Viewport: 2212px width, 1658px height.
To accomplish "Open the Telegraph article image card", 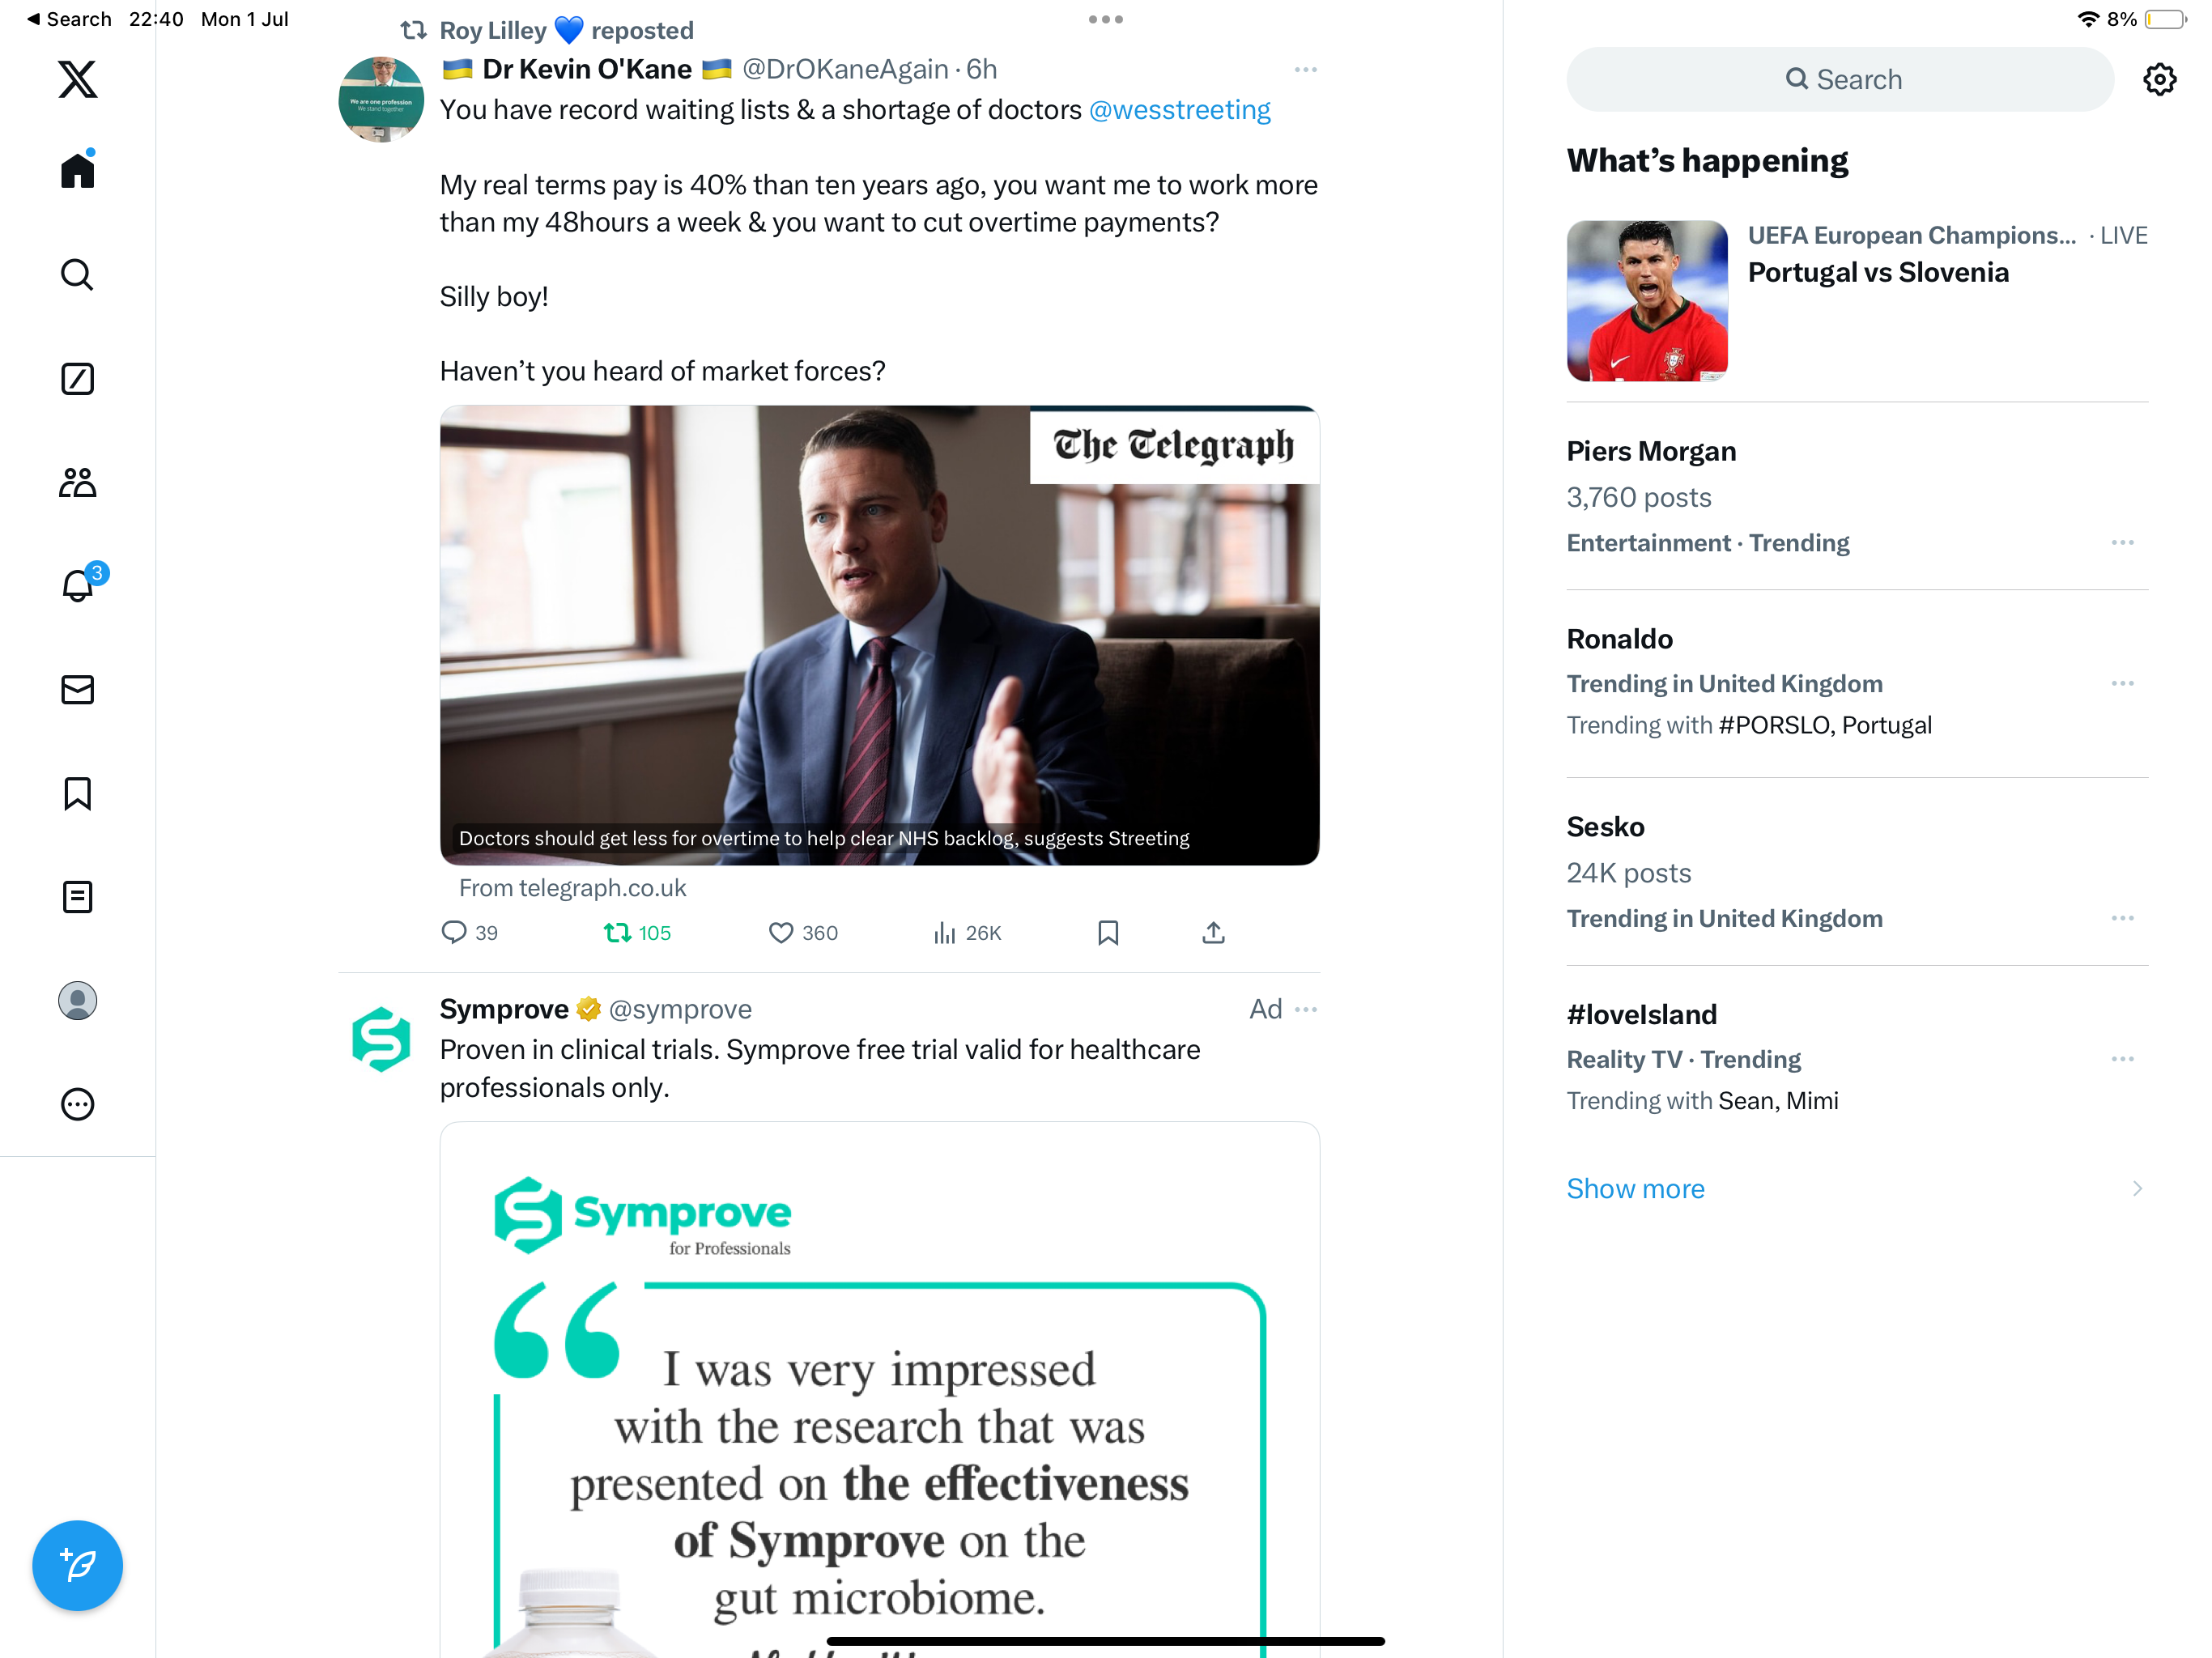I will (879, 635).
